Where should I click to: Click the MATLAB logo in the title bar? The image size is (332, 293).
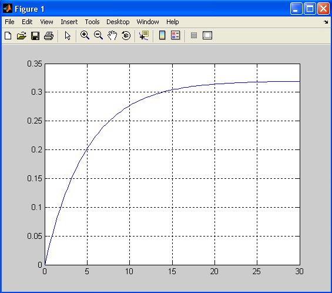8,9
